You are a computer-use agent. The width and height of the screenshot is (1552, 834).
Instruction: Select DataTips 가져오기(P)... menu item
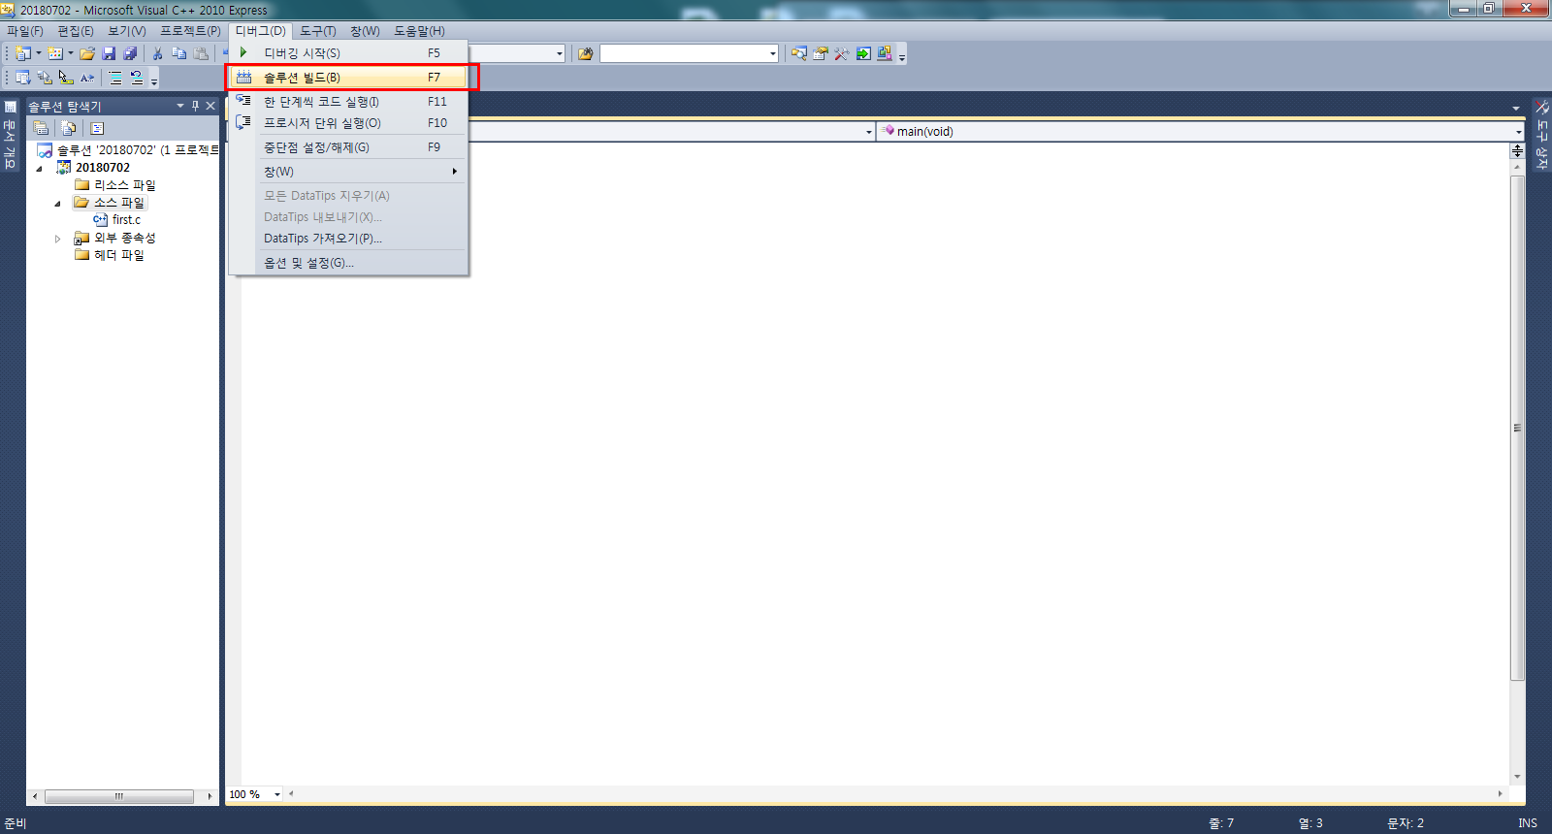348,239
